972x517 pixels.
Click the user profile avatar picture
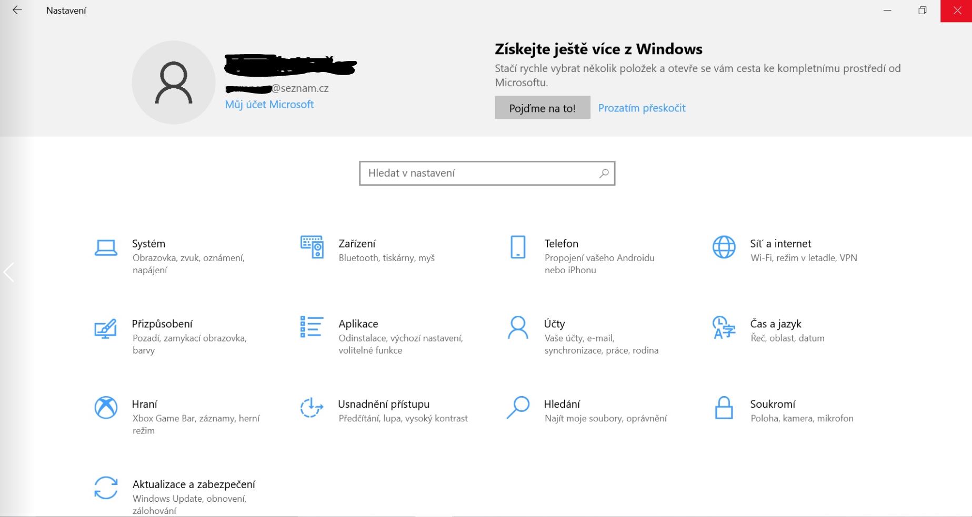click(x=174, y=82)
